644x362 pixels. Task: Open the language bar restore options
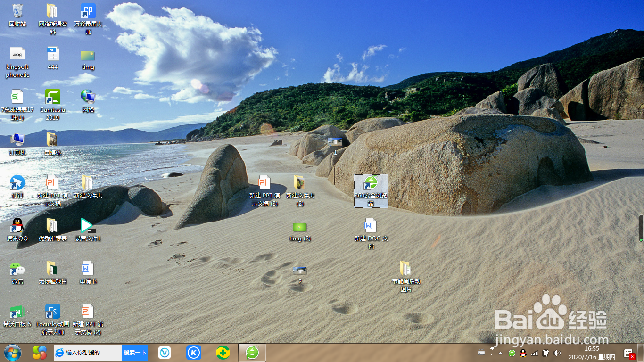click(492, 349)
